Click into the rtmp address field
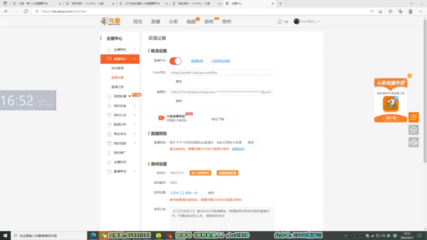Viewport: 427px width, 240px height. pos(221,73)
